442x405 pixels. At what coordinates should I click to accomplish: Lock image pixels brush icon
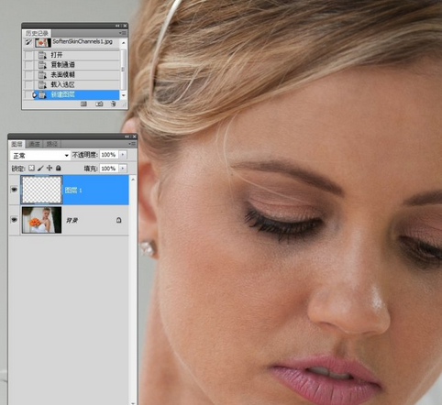(x=40, y=168)
